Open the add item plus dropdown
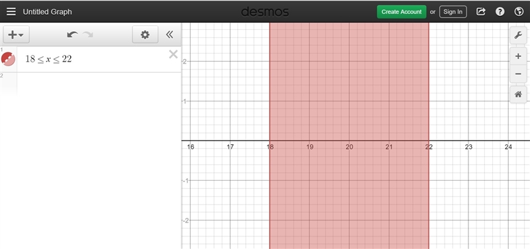Viewport: 530px width, 249px height. point(16,34)
